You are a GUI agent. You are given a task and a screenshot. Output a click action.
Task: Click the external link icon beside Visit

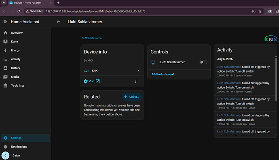click(x=98, y=81)
